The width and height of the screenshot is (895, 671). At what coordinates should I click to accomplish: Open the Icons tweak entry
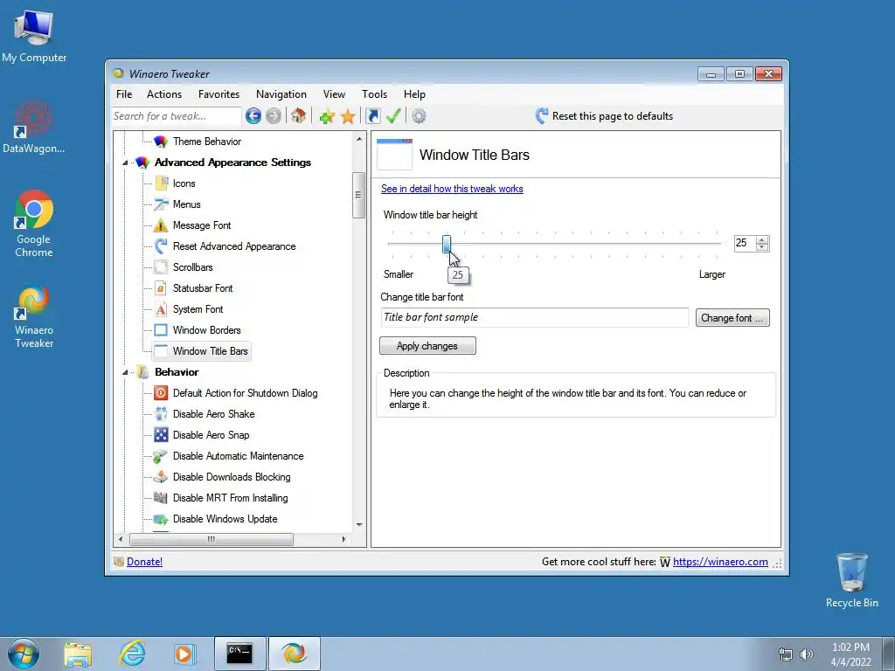[184, 183]
